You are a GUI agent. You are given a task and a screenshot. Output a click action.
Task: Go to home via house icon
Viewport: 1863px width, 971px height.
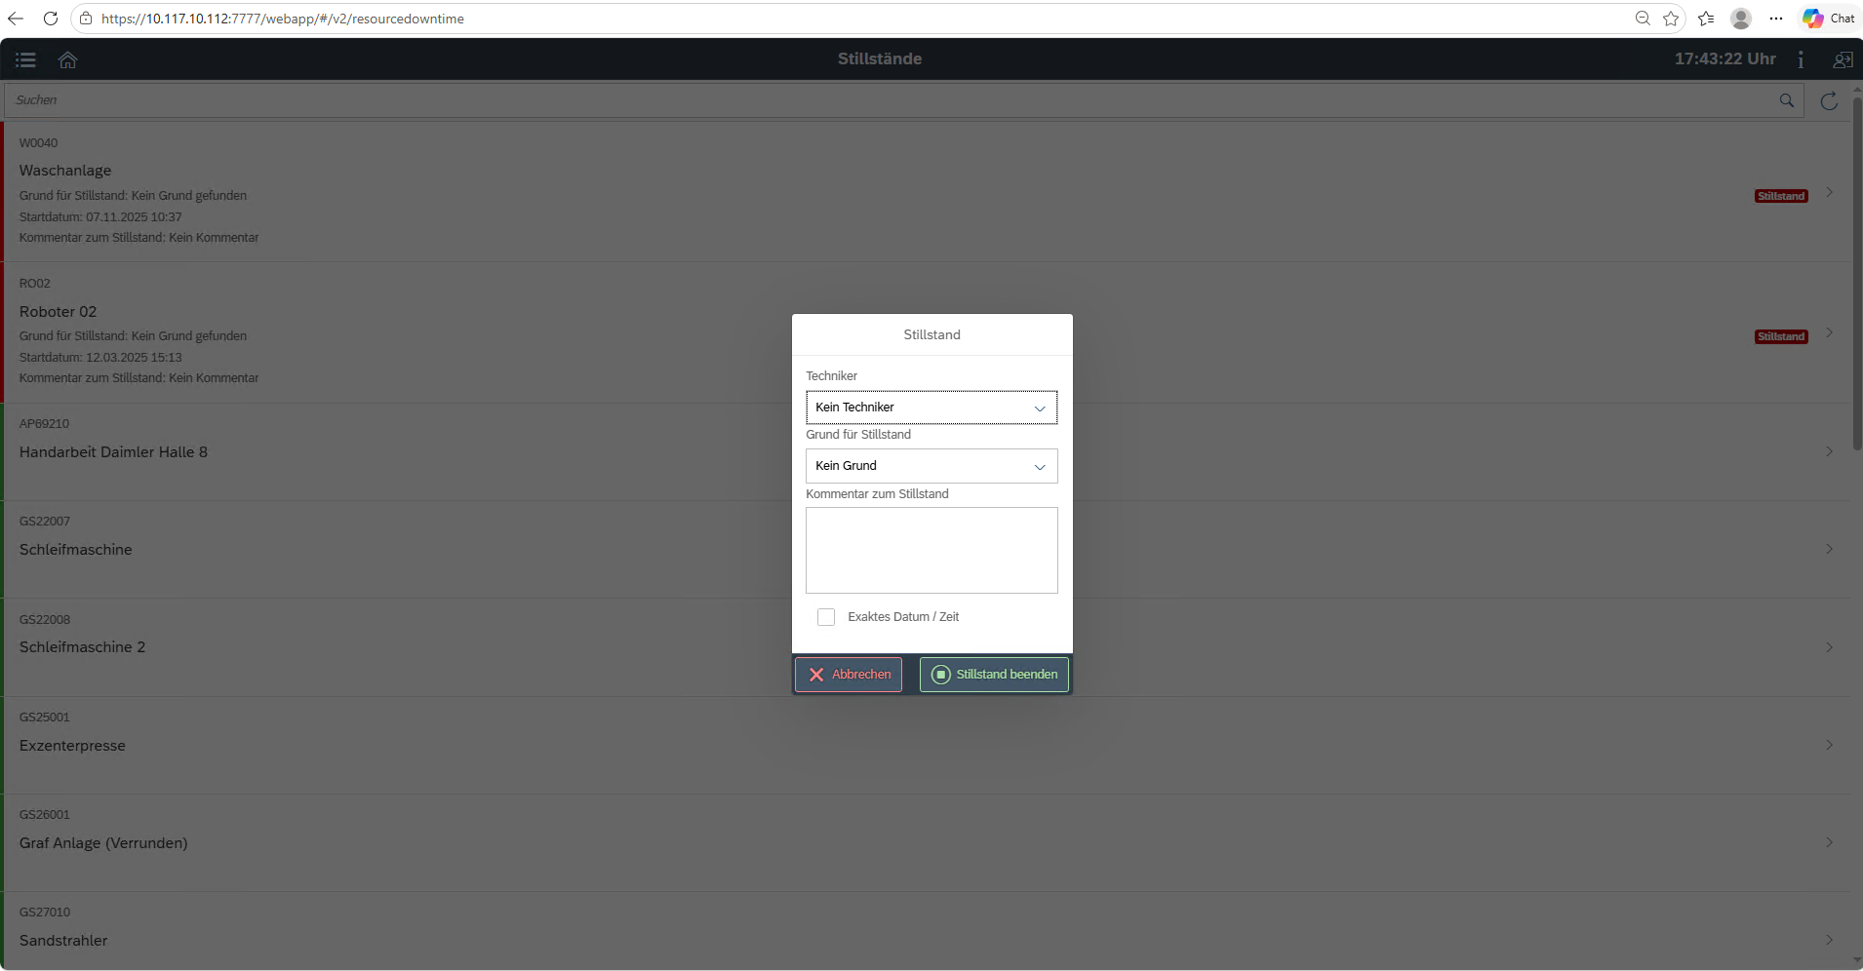click(67, 59)
